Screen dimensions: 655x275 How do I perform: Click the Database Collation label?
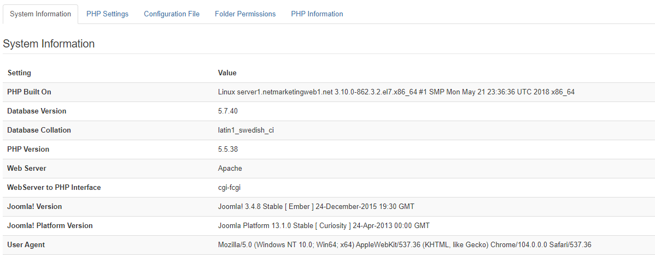(x=39, y=130)
